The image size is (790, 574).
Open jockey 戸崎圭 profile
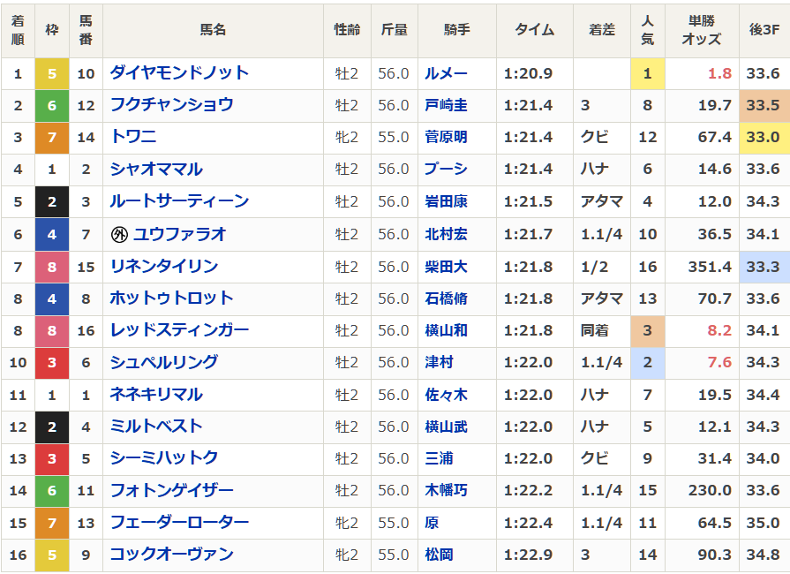tap(446, 106)
